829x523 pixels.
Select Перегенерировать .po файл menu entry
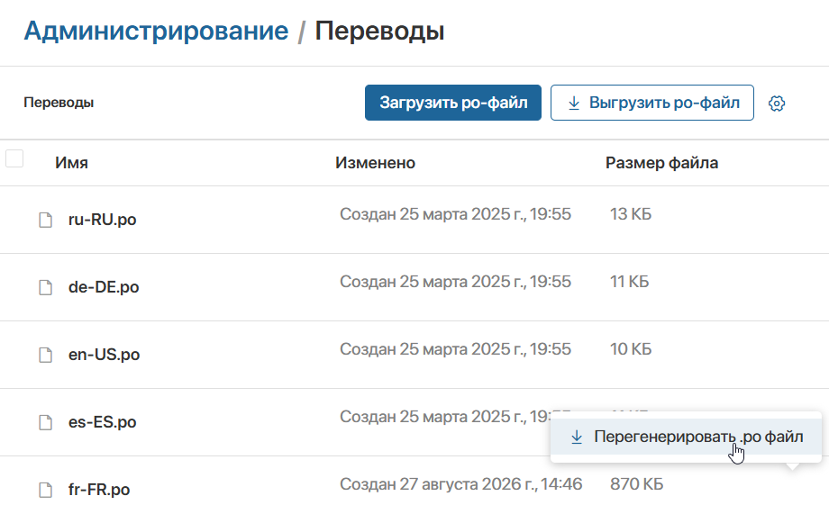click(687, 437)
